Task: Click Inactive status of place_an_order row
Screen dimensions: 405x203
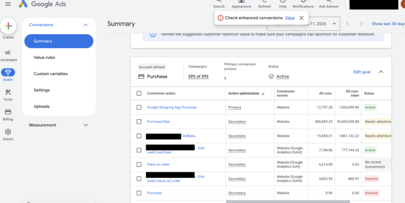Action: (371, 179)
